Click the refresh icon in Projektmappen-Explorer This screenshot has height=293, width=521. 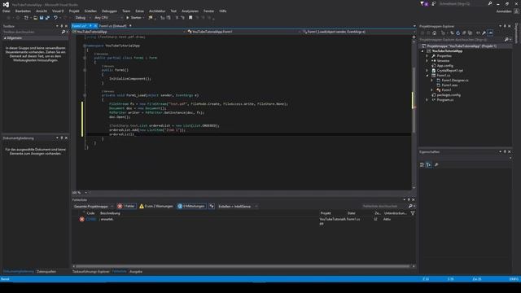[x=458, y=33]
